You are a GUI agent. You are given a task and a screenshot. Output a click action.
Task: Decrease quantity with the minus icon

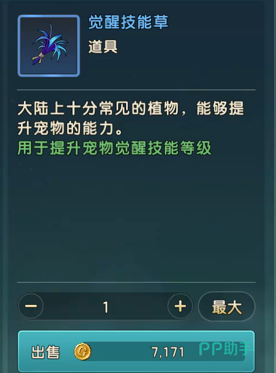(x=31, y=306)
